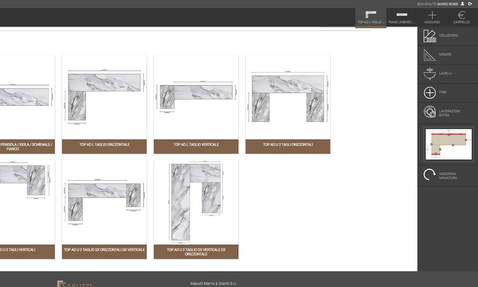Open the Lavelli sink icon
Screen dimensions: 478x287
pyautogui.click(x=430, y=74)
